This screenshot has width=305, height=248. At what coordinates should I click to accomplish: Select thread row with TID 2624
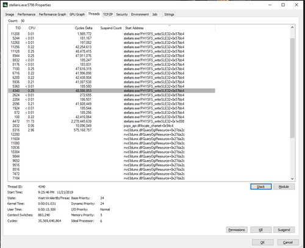tap(112, 95)
